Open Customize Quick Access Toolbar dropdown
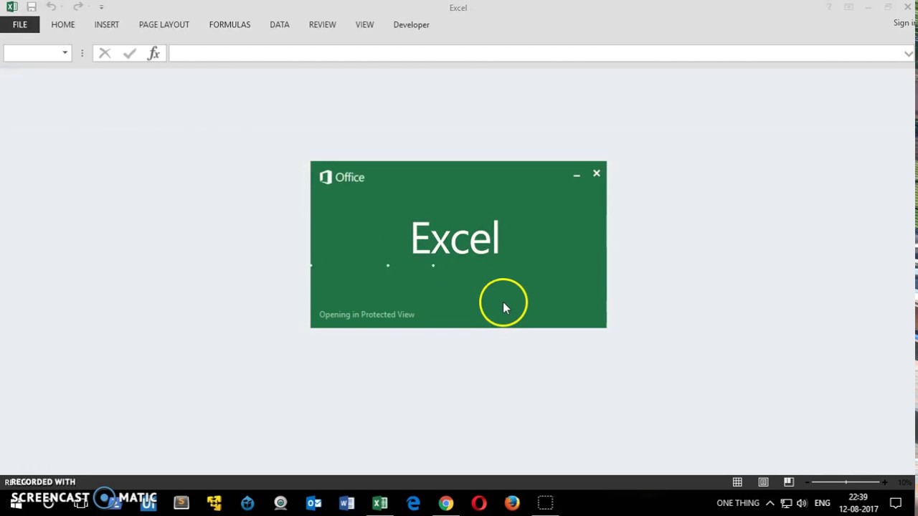This screenshot has height=516, width=918. click(x=101, y=7)
